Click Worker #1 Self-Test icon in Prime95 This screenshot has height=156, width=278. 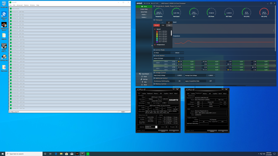[11, 12]
